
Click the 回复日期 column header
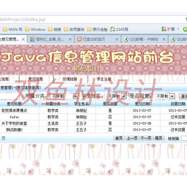pos(178,104)
